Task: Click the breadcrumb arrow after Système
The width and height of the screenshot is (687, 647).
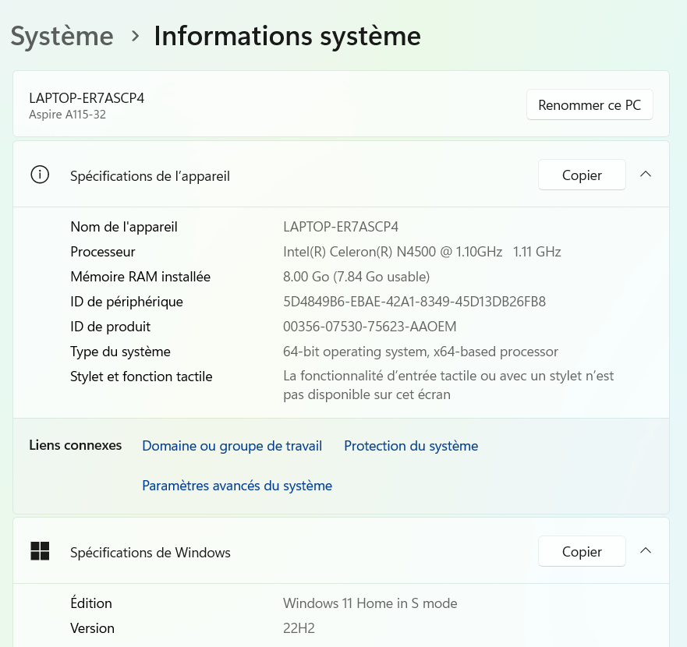Action: [135, 37]
